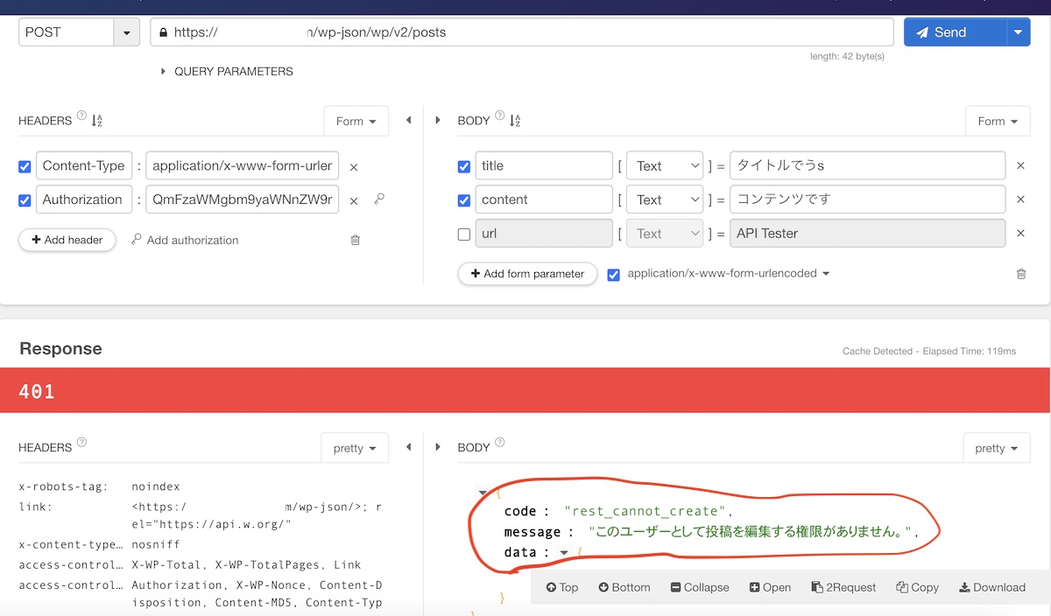Click the Download icon for the response body

[992, 587]
